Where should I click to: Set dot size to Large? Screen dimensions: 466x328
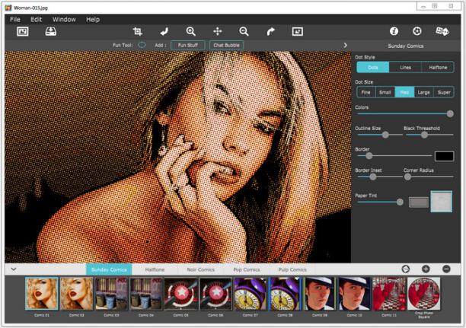(424, 92)
